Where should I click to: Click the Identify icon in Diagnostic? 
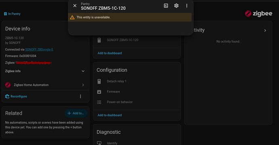[99, 143]
